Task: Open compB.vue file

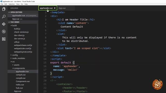Action: pyautogui.click(x=21, y=78)
